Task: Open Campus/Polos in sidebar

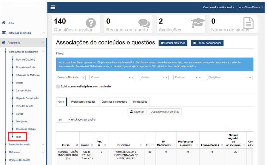Action: pyautogui.click(x=24, y=91)
